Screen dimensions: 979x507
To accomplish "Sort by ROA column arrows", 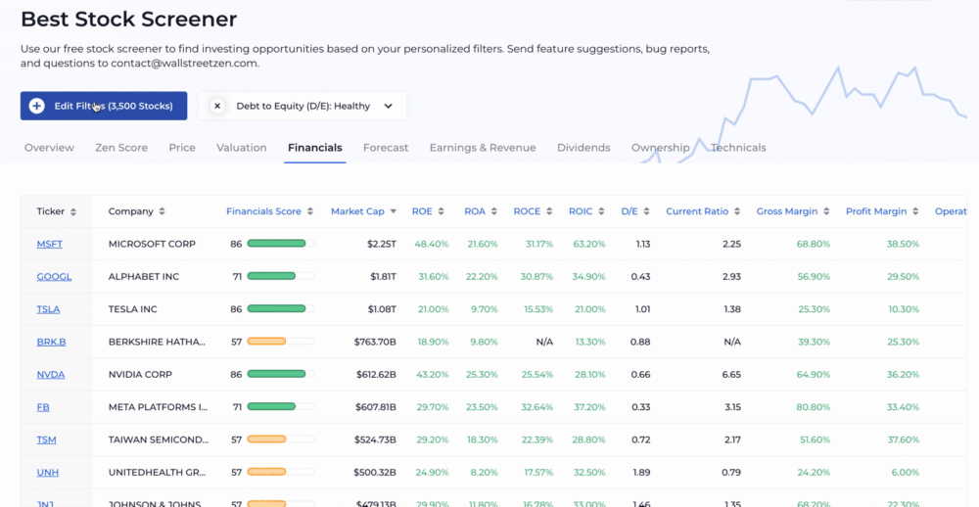I will click(x=493, y=211).
